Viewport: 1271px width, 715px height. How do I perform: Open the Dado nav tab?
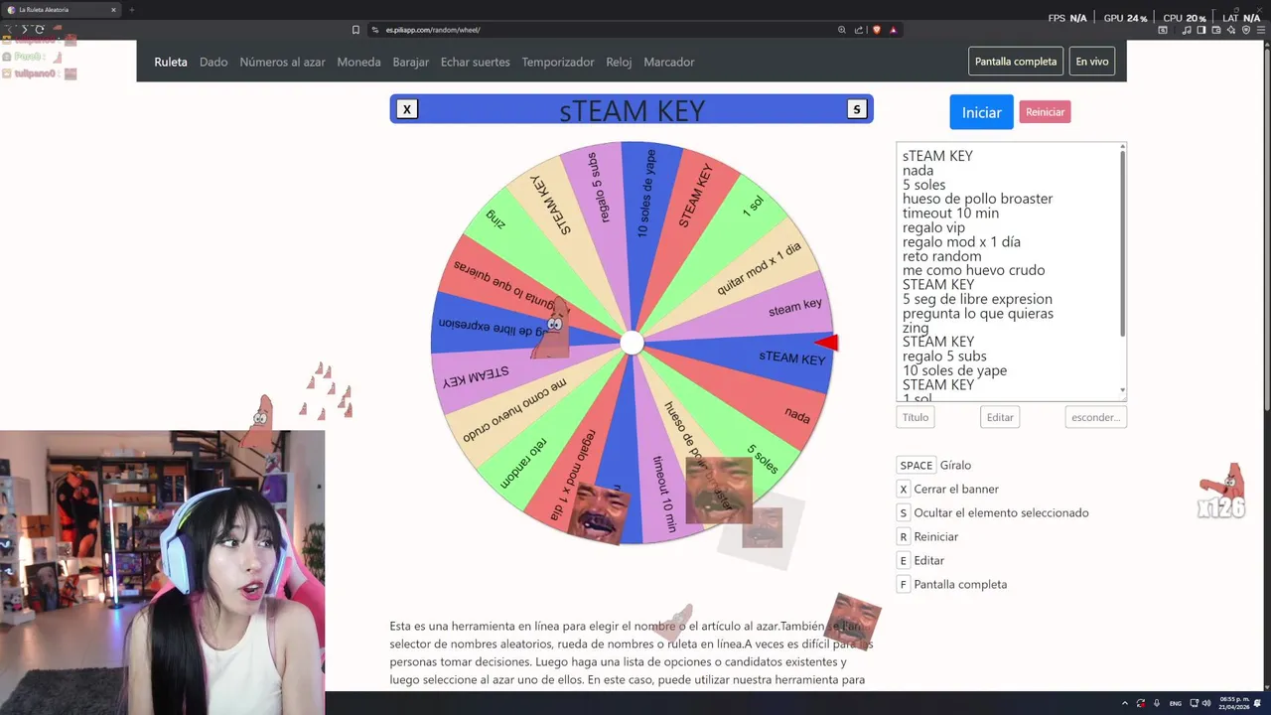pyautogui.click(x=213, y=62)
